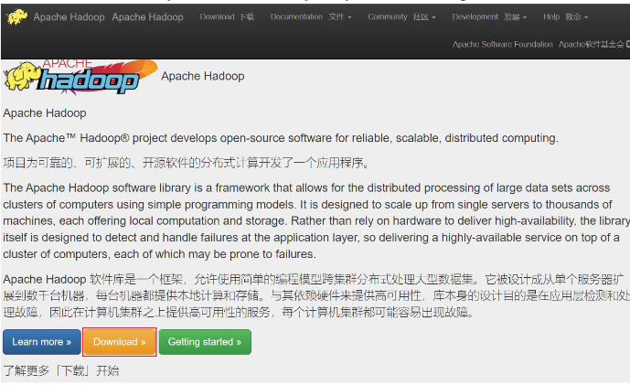Click the paragraph starting 'The Apache Hadoop software library'
The height and width of the screenshot is (385, 630).
pos(315,221)
